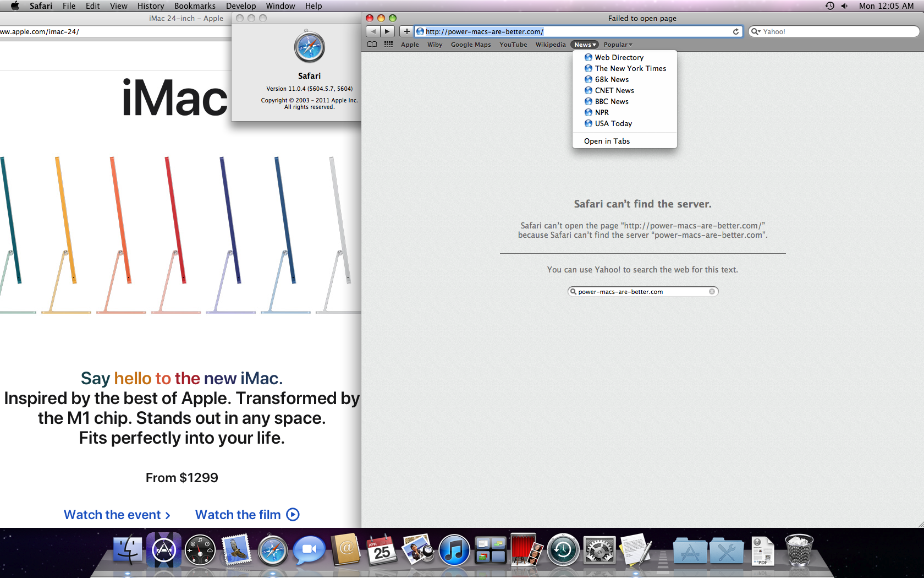Open the Window menu
This screenshot has height=578, width=924.
[280, 6]
